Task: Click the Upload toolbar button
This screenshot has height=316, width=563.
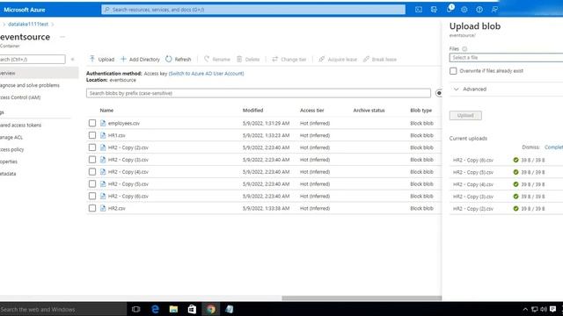Action: tap(102, 59)
